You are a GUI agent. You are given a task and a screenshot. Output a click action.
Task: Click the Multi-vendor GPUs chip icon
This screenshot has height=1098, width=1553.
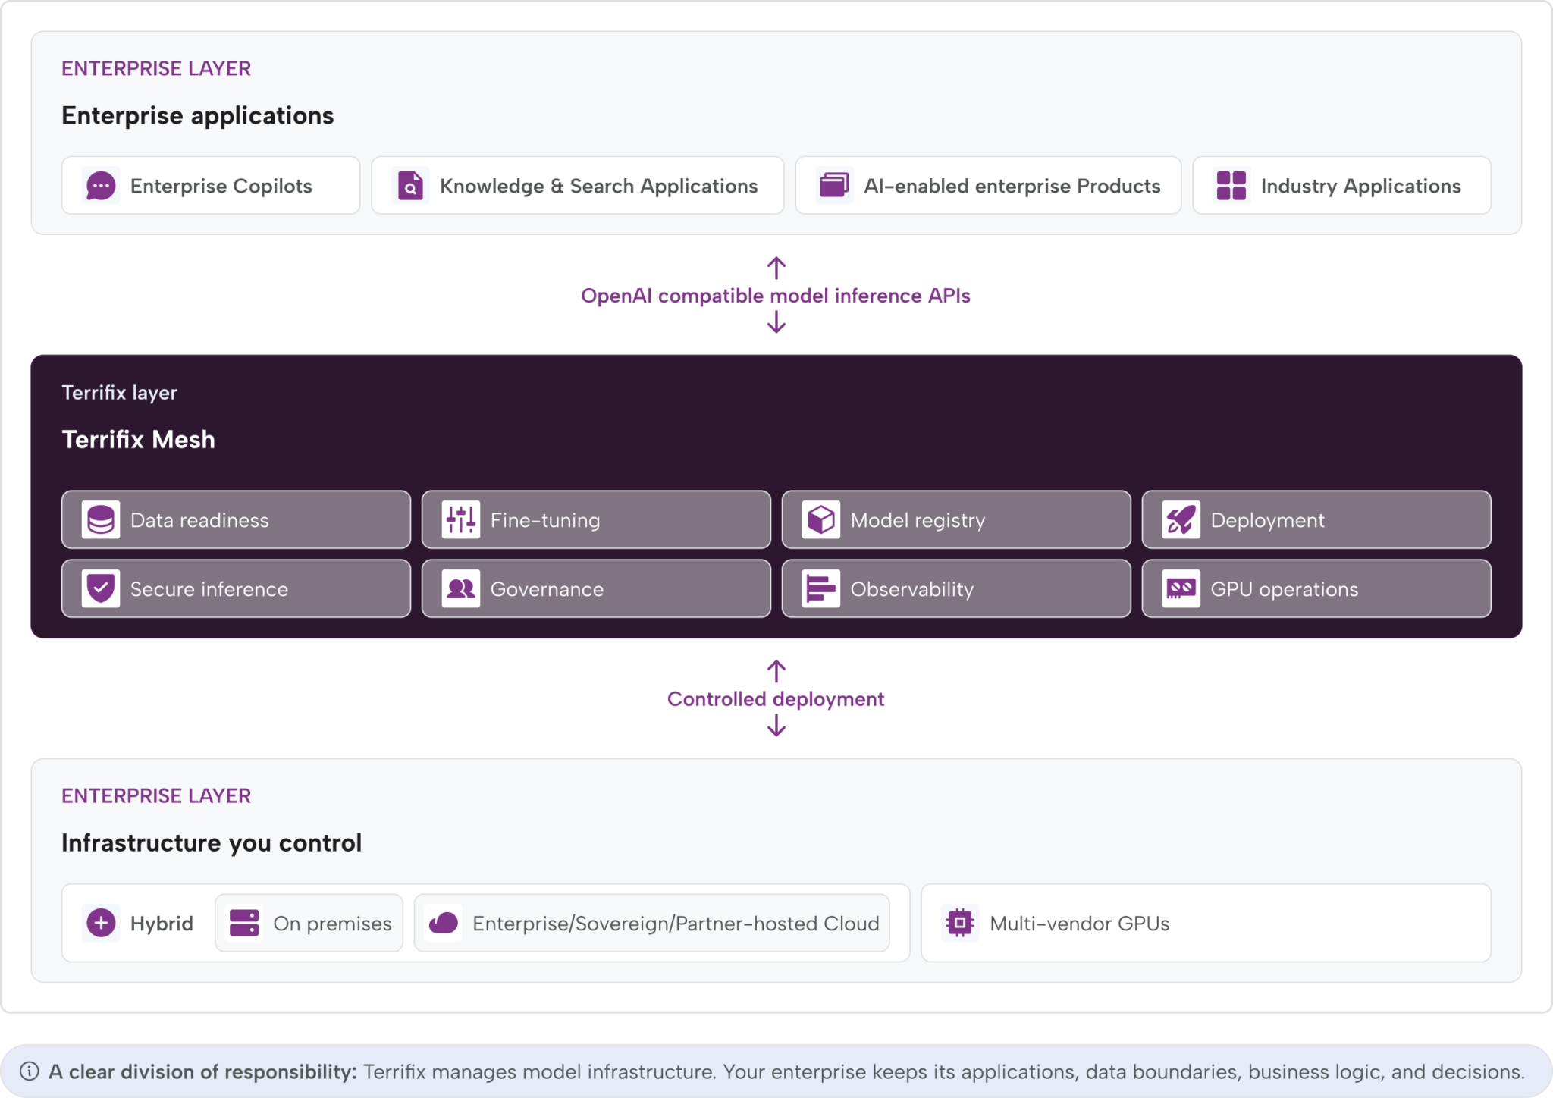click(x=960, y=924)
